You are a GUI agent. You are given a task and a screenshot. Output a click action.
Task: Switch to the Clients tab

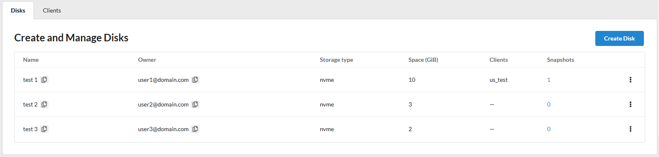52,10
